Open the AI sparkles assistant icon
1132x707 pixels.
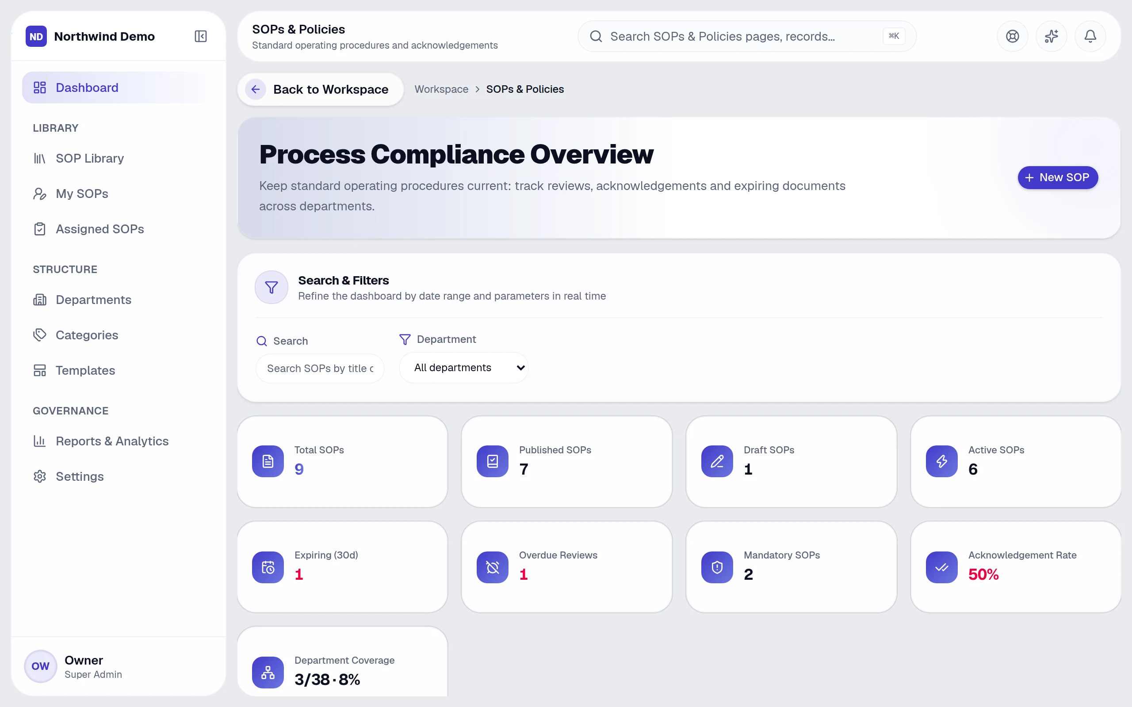coord(1051,36)
